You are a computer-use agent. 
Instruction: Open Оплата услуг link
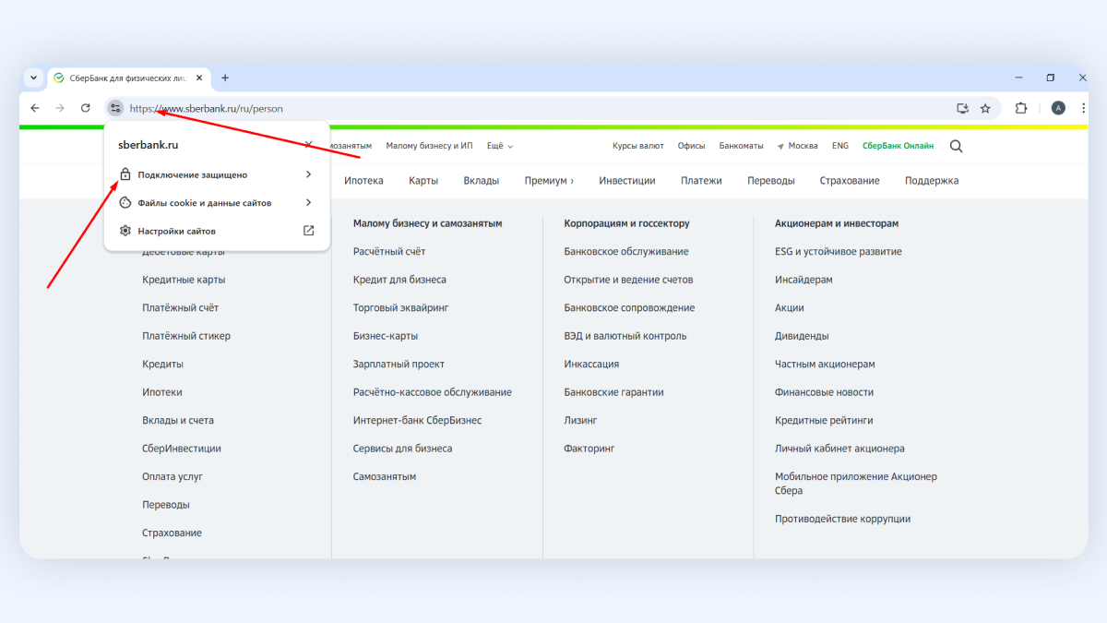click(x=173, y=476)
